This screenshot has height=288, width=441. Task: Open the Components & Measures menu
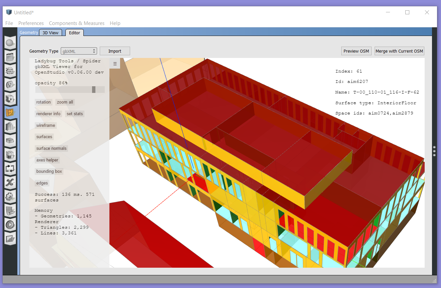coord(76,23)
